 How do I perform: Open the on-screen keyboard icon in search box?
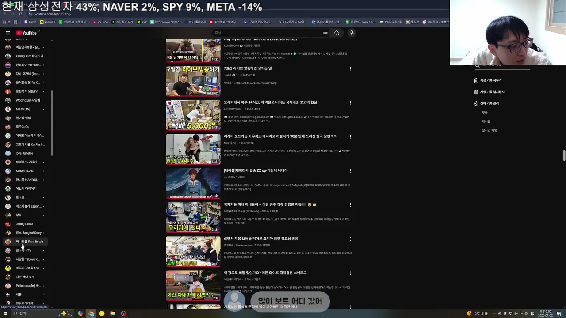[x=325, y=33]
